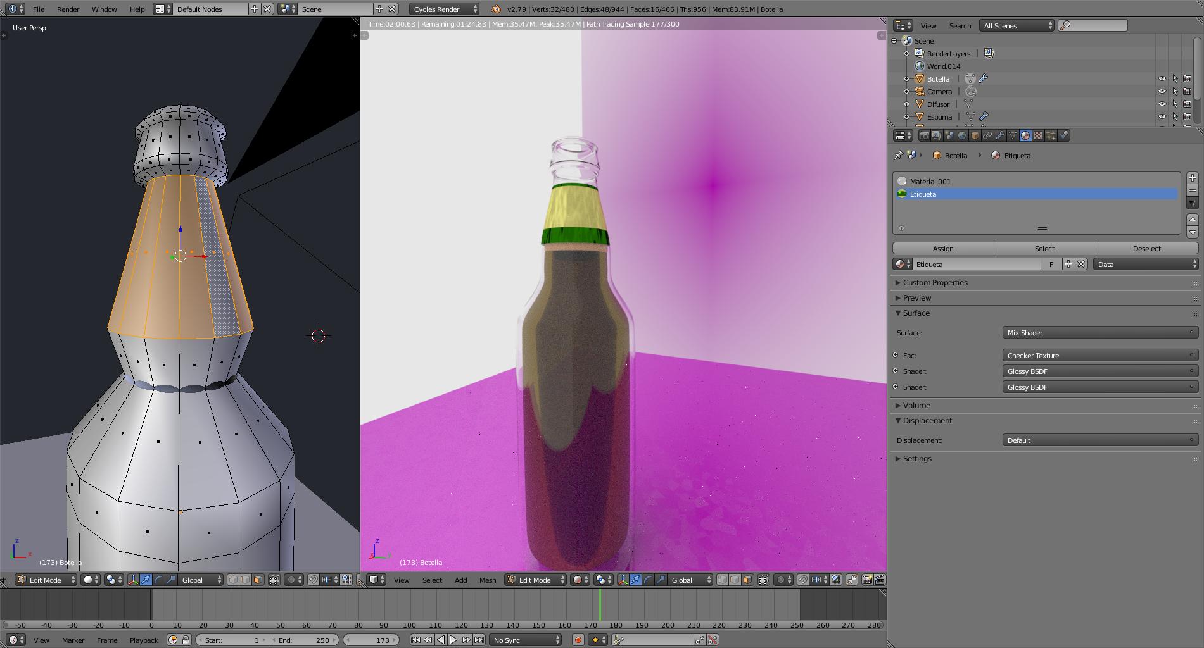
Task: Open the Modifiers properties tab (wrench icon)
Action: [x=1000, y=135]
